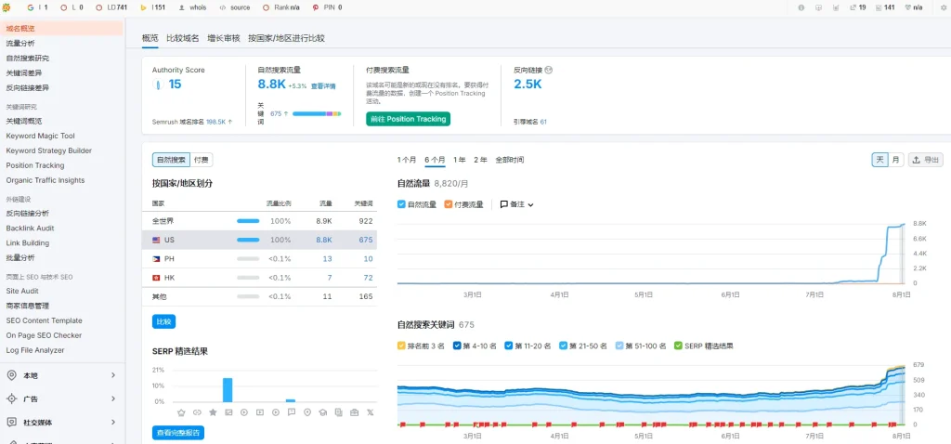Open the 查看详情 link

coord(323,86)
